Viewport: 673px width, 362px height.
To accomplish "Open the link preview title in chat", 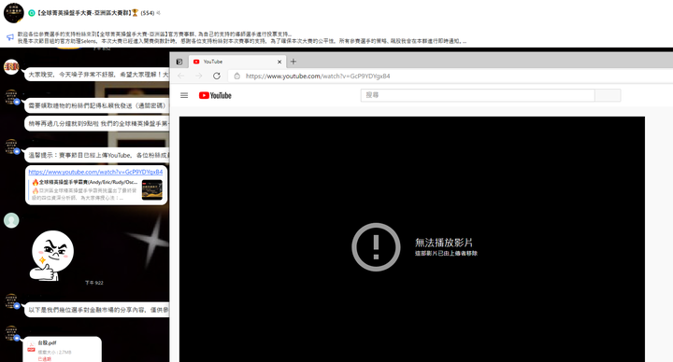I will pos(84,182).
